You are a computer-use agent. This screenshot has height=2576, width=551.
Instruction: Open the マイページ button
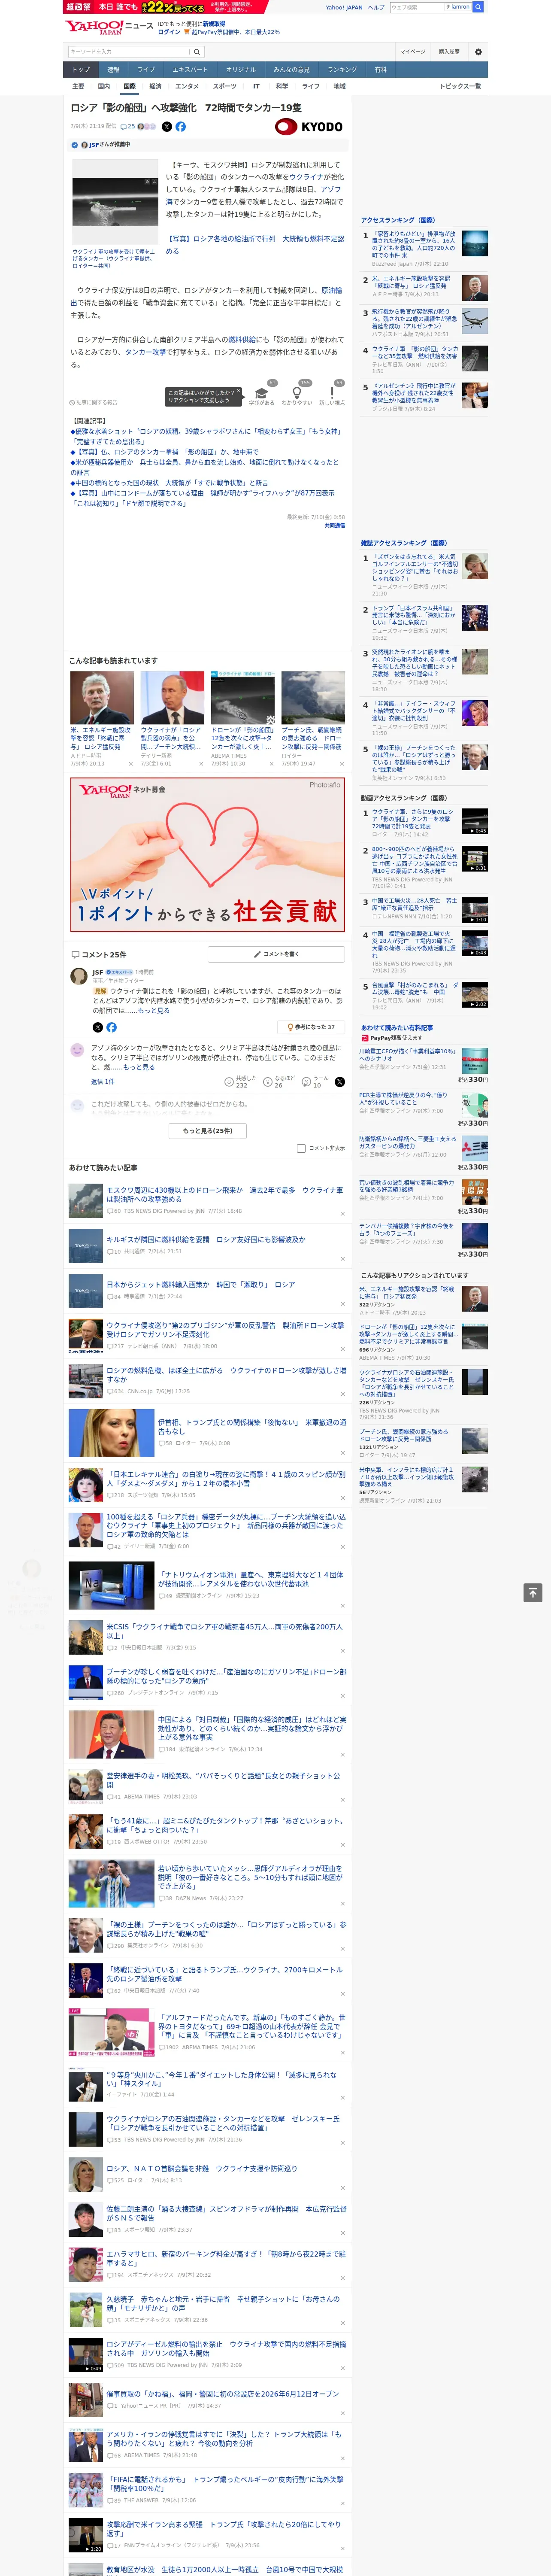(x=413, y=52)
